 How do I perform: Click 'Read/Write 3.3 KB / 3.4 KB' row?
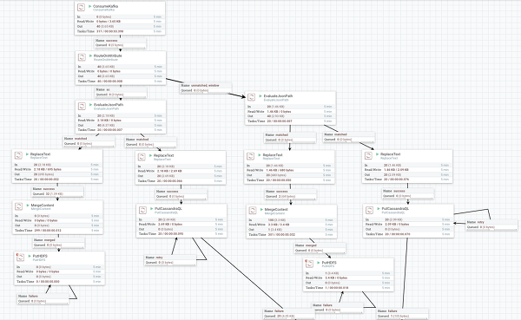pos(292,225)
